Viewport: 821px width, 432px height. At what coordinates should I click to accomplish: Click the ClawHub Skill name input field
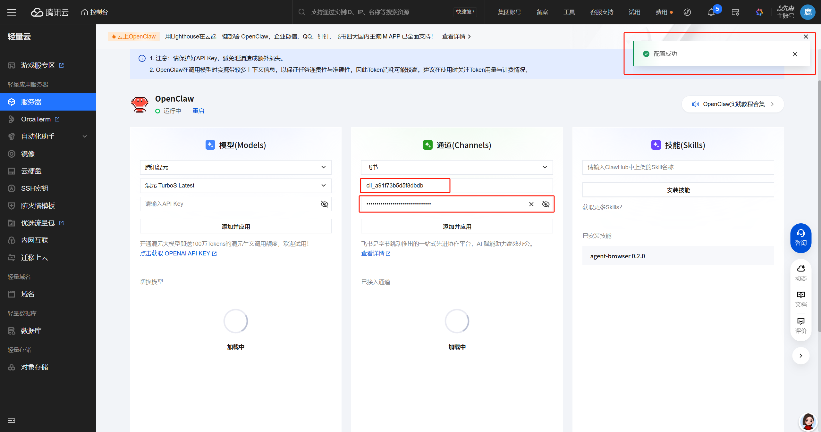678,167
